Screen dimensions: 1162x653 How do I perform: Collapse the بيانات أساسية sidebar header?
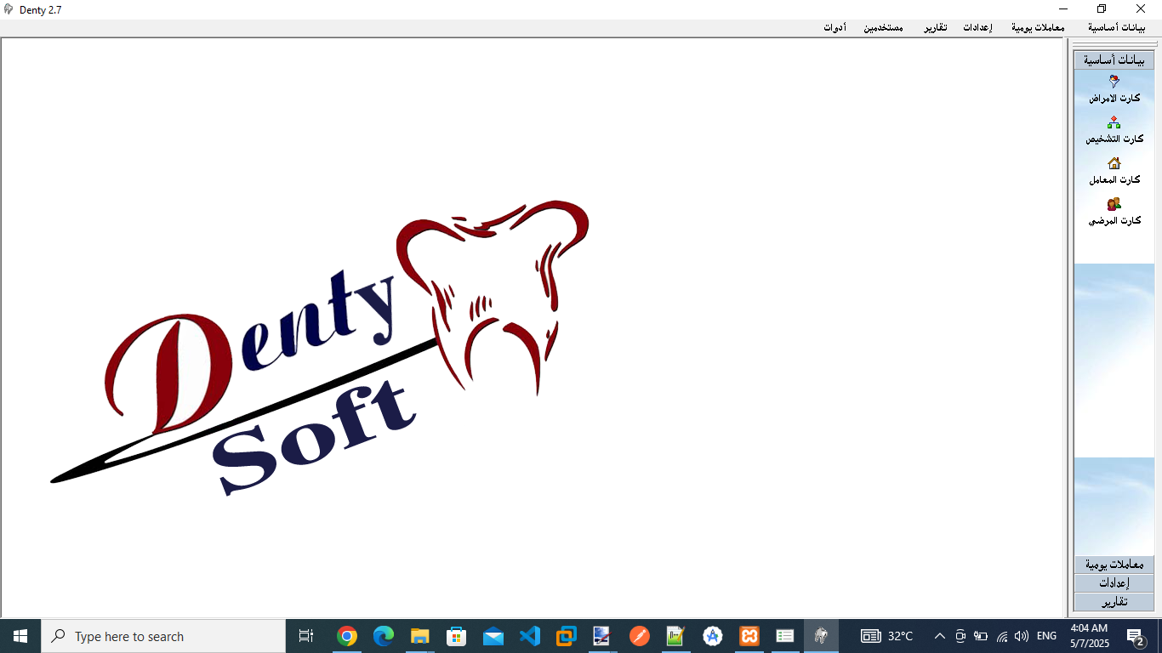1114,60
